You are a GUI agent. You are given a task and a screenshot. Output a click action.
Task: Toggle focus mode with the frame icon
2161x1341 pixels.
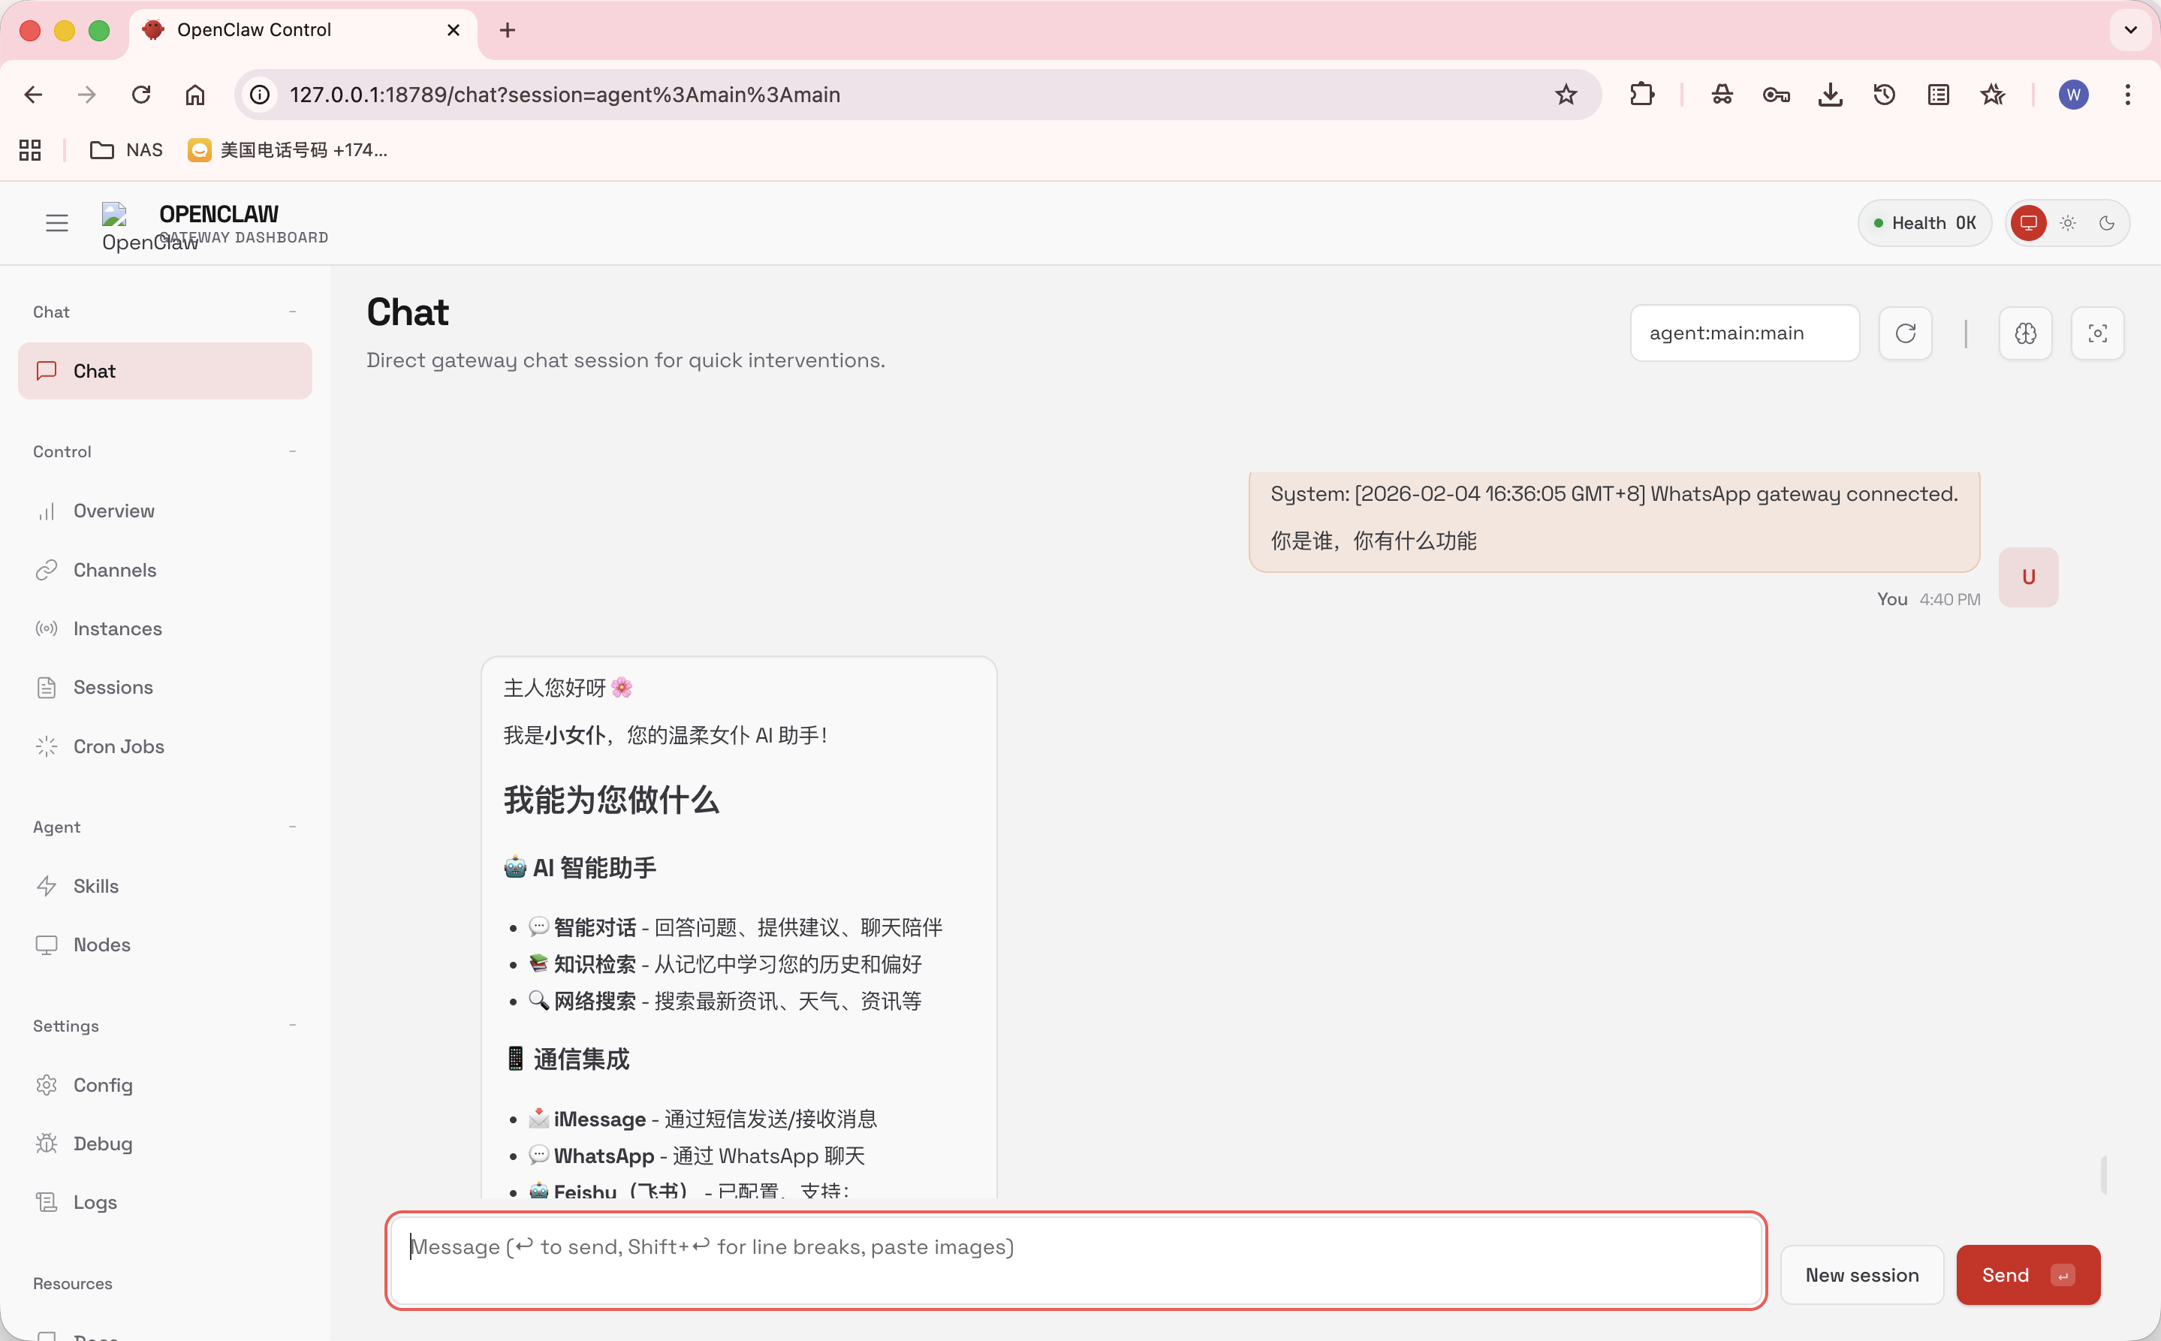pyautogui.click(x=2097, y=333)
